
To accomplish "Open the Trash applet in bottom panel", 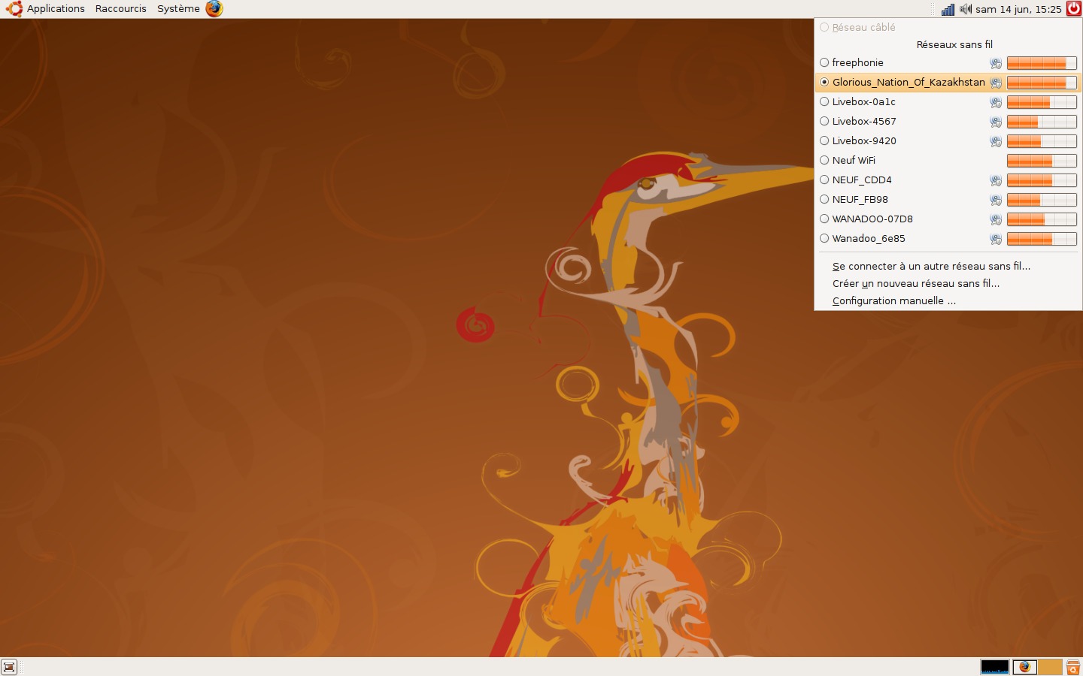I will pos(1073,667).
